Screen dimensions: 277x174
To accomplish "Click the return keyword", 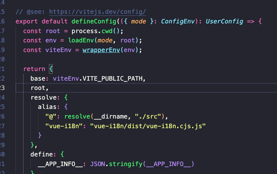I will pyautogui.click(x=34, y=69).
